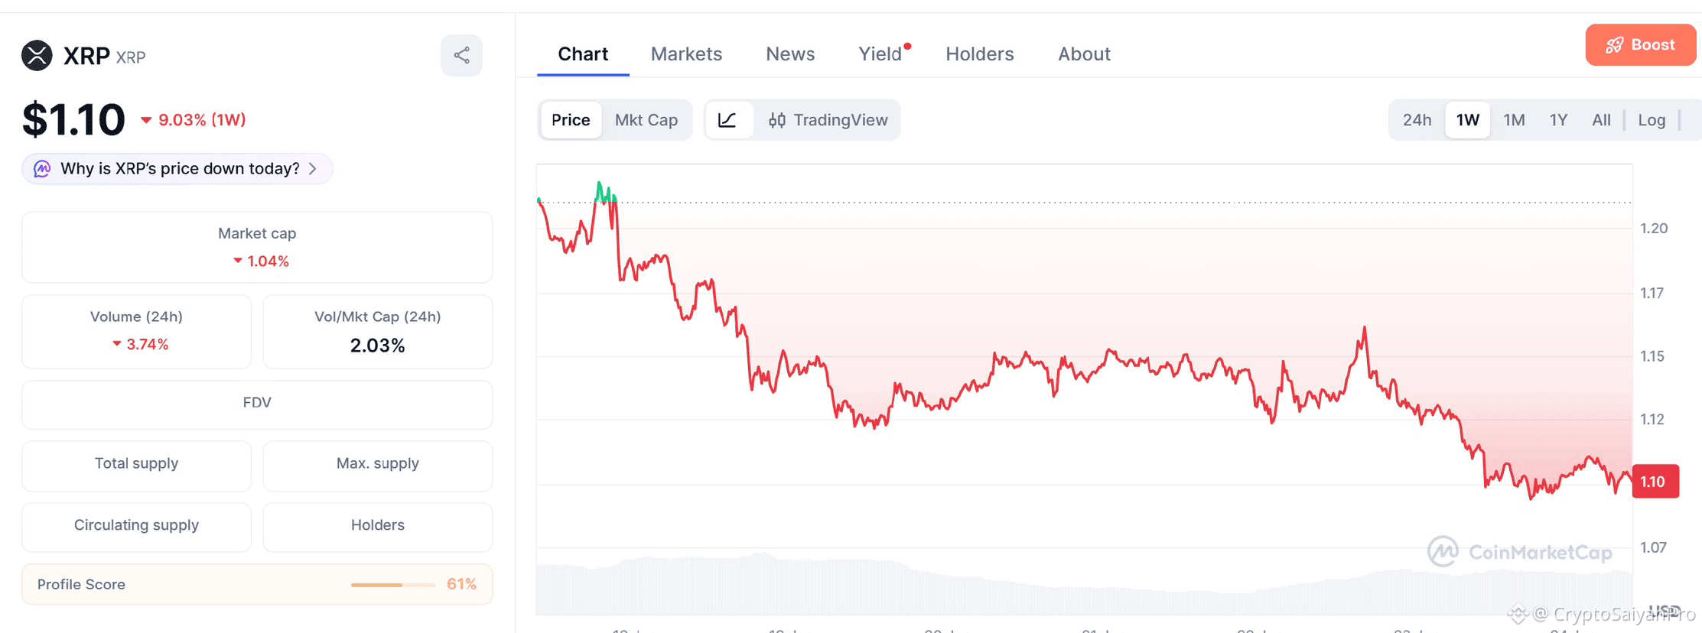Click the XRP logo icon
This screenshot has width=1702, height=633.
coord(37,55)
